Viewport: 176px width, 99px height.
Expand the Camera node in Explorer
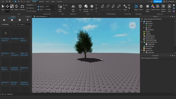coord(144,23)
